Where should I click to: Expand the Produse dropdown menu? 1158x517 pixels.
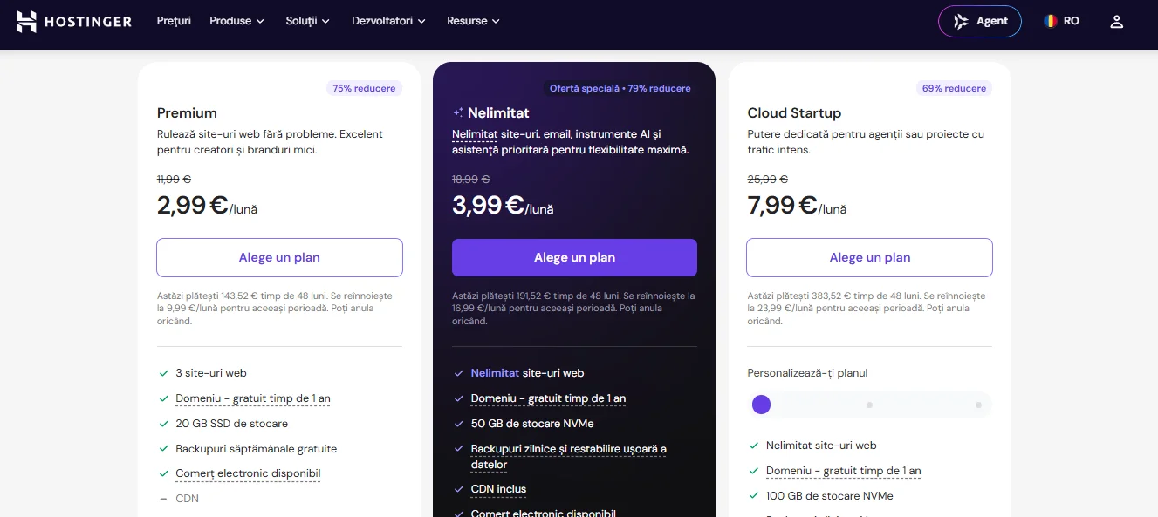[236, 21]
